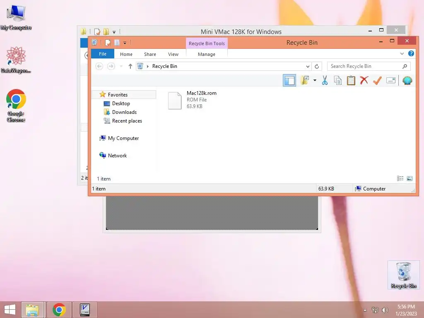The image size is (424, 318).
Task: Click the magnifier search icon
Action: click(x=405, y=66)
